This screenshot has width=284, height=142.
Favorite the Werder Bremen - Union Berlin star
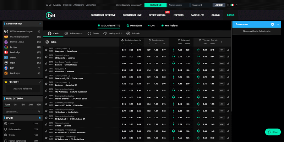click(x=46, y=97)
